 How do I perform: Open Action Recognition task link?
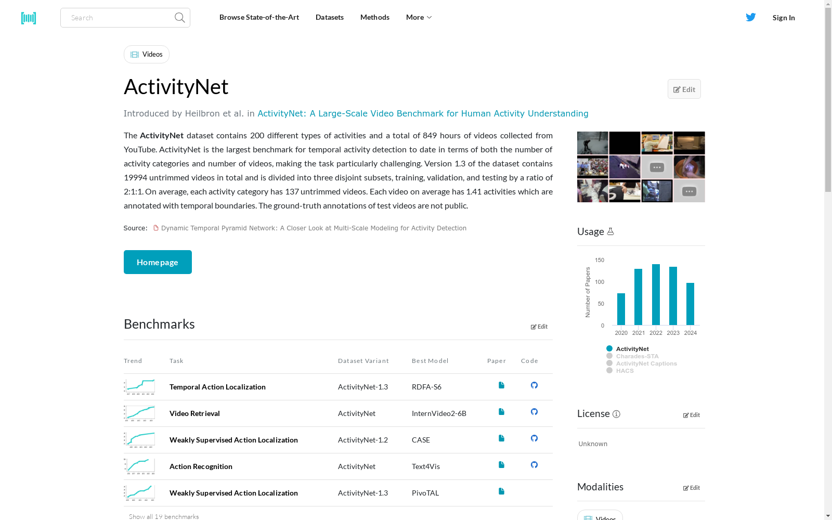tap(201, 466)
